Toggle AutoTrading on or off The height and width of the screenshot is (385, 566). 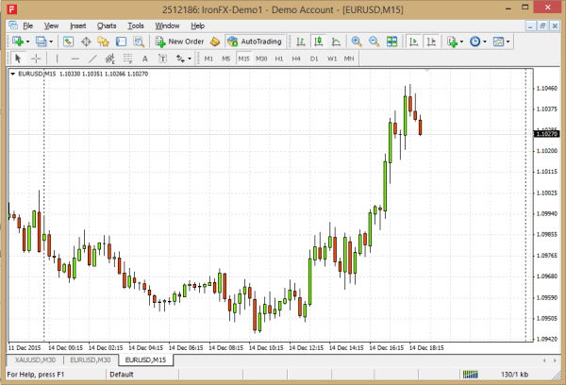pyautogui.click(x=255, y=42)
